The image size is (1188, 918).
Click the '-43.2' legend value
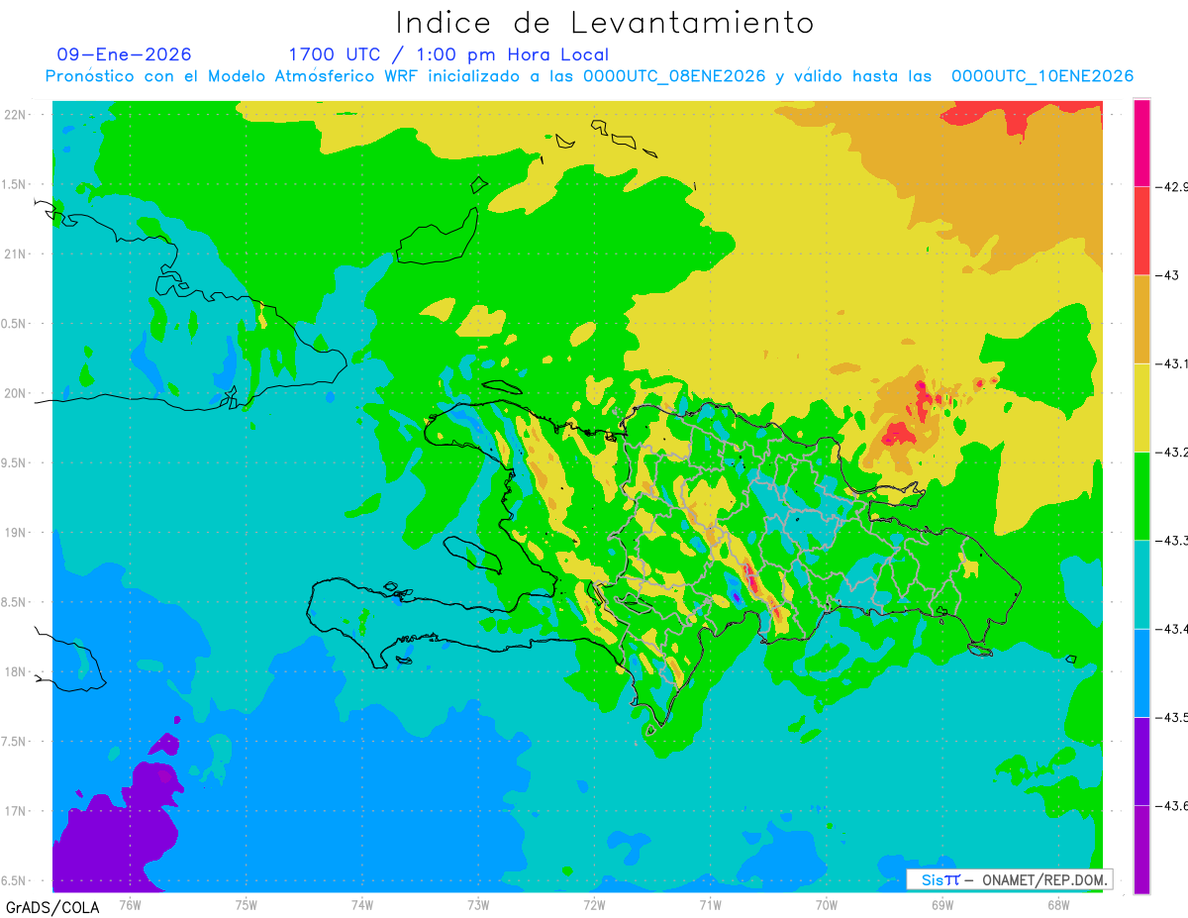pyautogui.click(x=1173, y=452)
